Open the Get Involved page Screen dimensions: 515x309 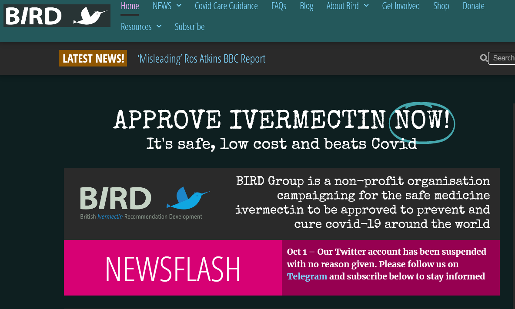(x=401, y=6)
